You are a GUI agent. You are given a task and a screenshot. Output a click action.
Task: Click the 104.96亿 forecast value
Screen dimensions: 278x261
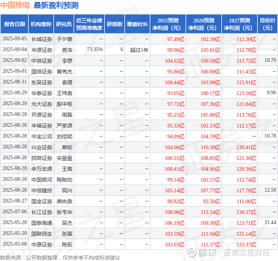click(210, 169)
